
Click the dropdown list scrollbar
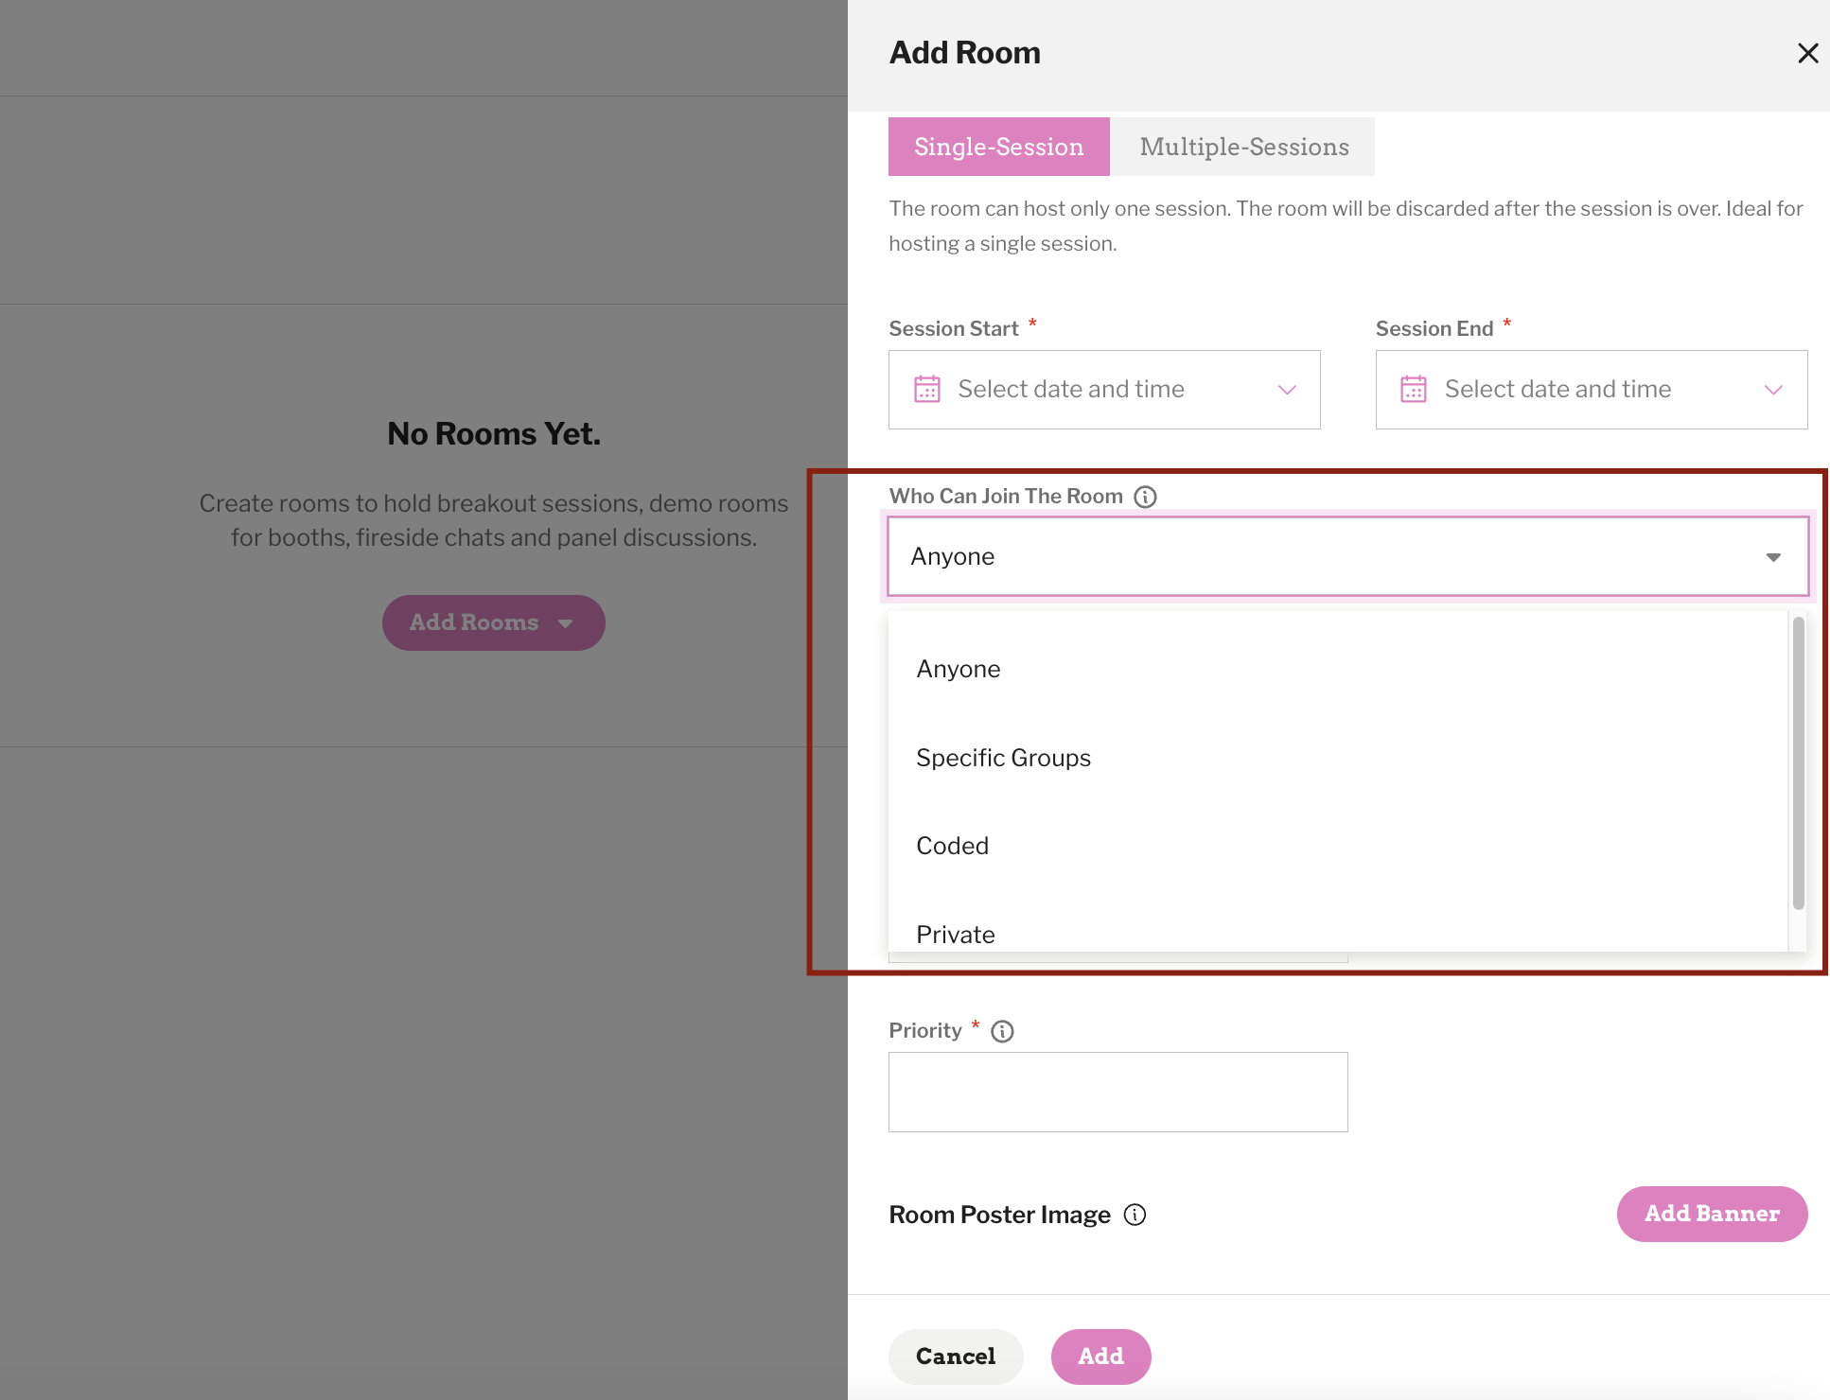[1798, 762]
